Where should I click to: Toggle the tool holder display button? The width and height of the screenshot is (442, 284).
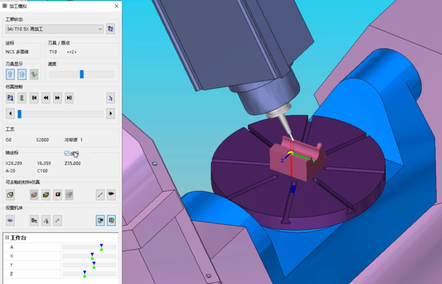tap(22, 74)
